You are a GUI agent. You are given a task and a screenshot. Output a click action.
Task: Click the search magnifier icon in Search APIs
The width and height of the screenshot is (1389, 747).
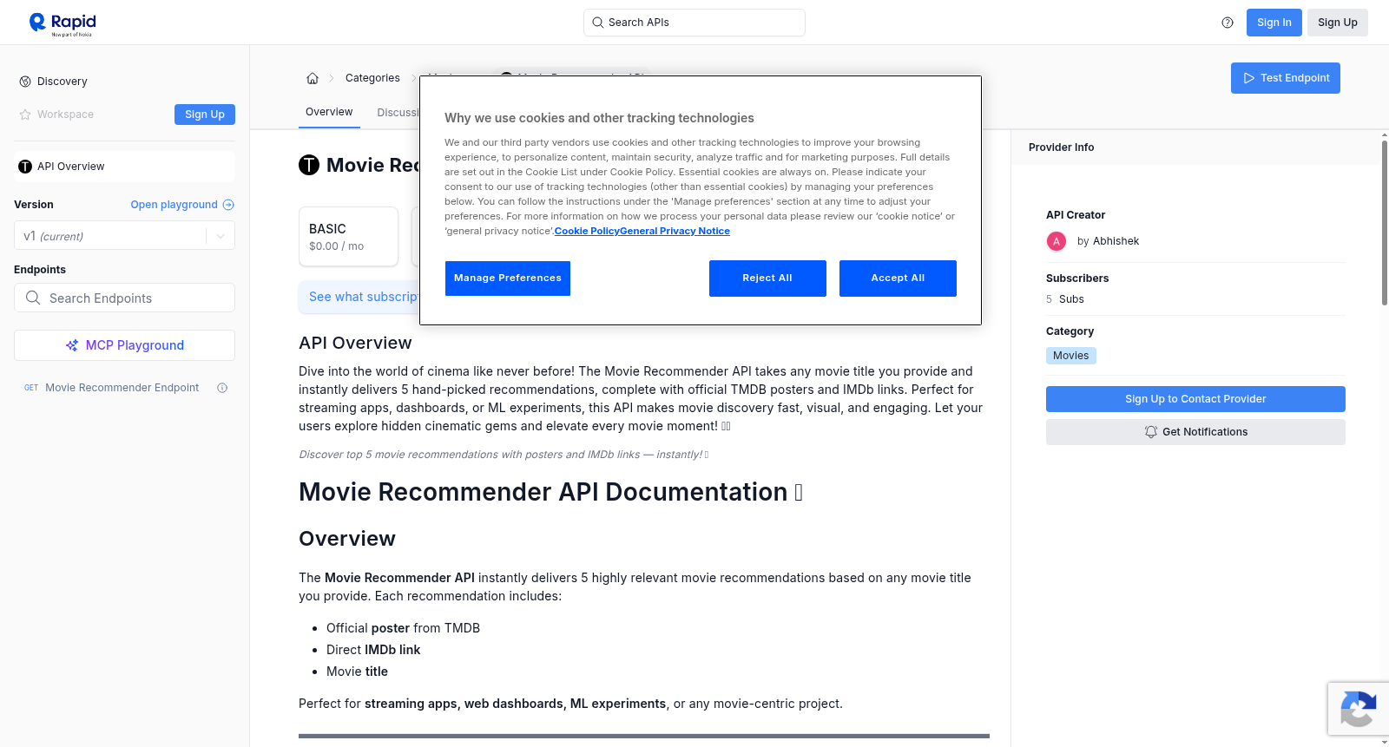598,23
